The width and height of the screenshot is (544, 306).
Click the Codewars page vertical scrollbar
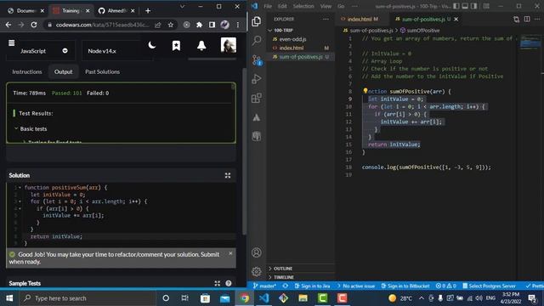[245, 151]
